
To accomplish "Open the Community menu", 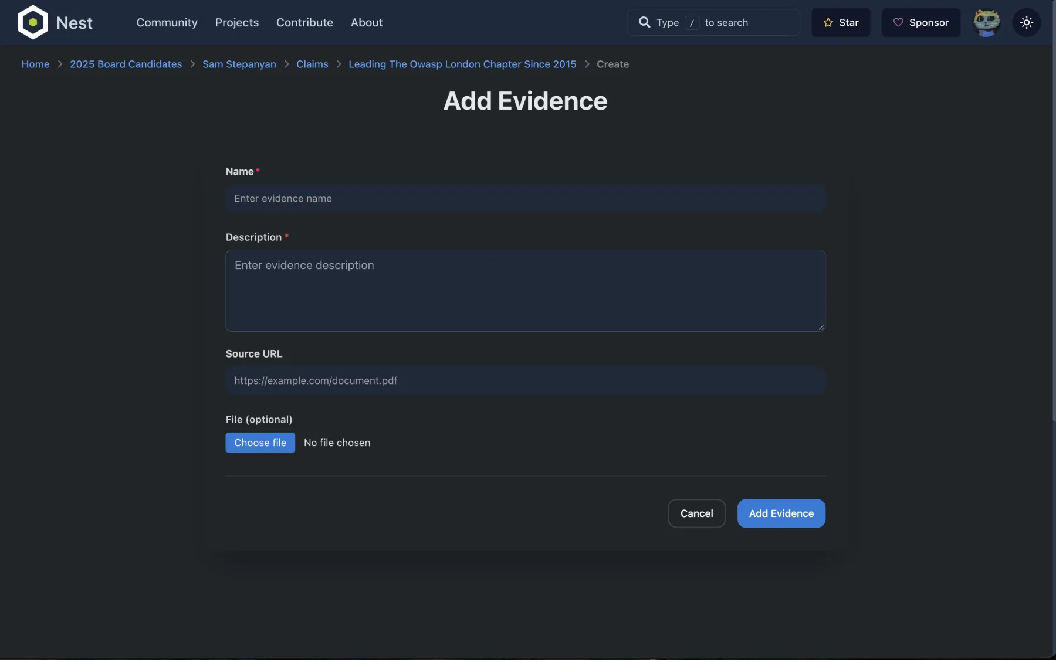I will tap(167, 22).
